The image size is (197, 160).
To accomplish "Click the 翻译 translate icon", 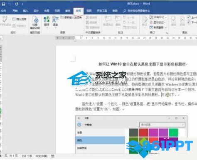I will pos(47,22).
